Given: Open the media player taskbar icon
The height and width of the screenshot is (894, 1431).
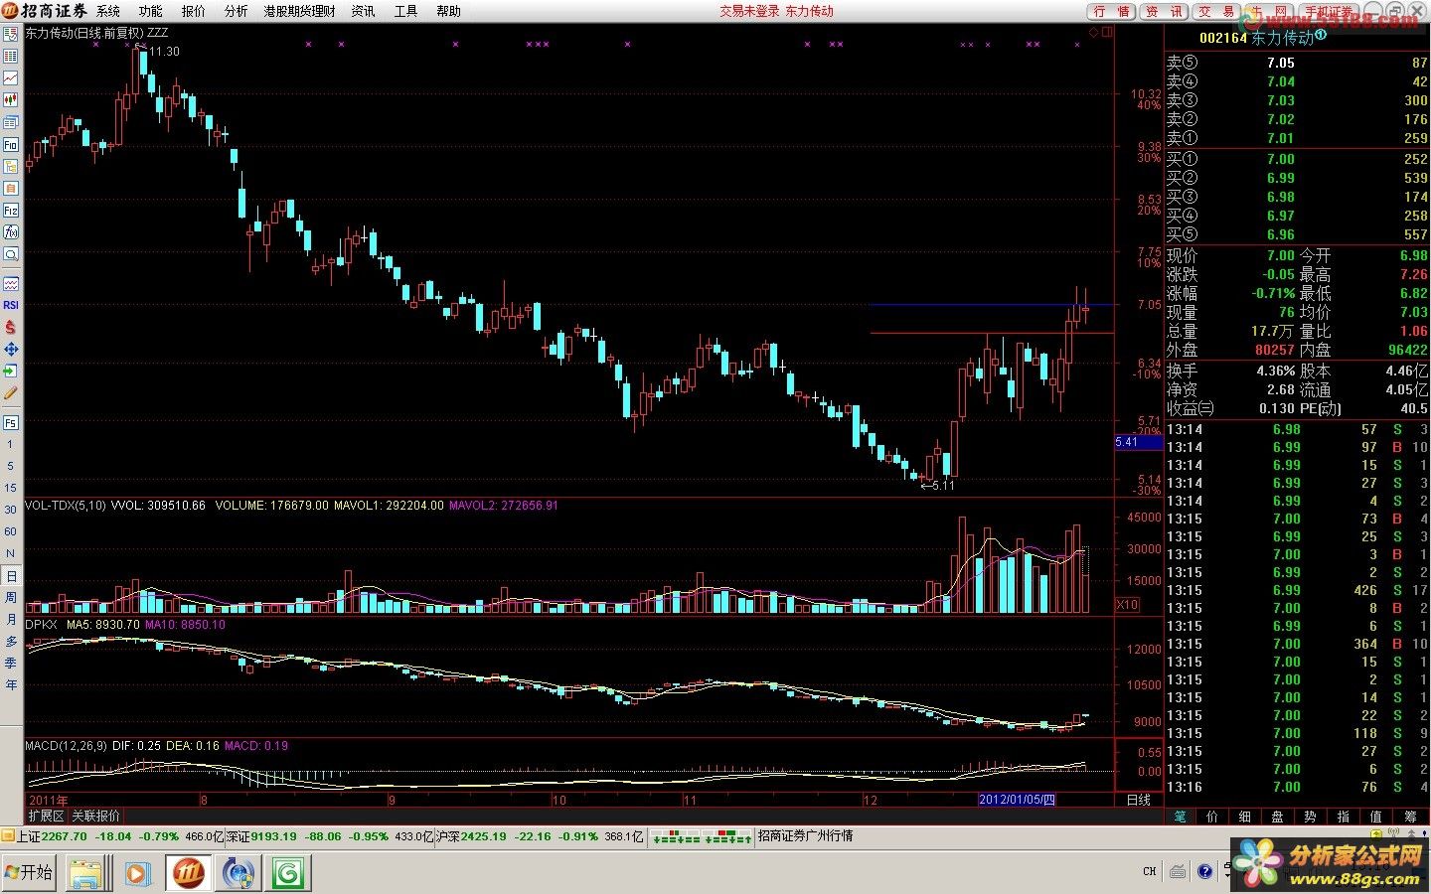Looking at the screenshot, I should pos(137,873).
